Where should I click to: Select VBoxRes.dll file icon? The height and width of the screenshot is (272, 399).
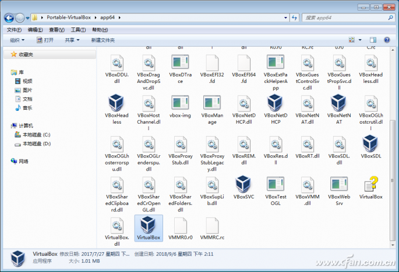point(276,144)
